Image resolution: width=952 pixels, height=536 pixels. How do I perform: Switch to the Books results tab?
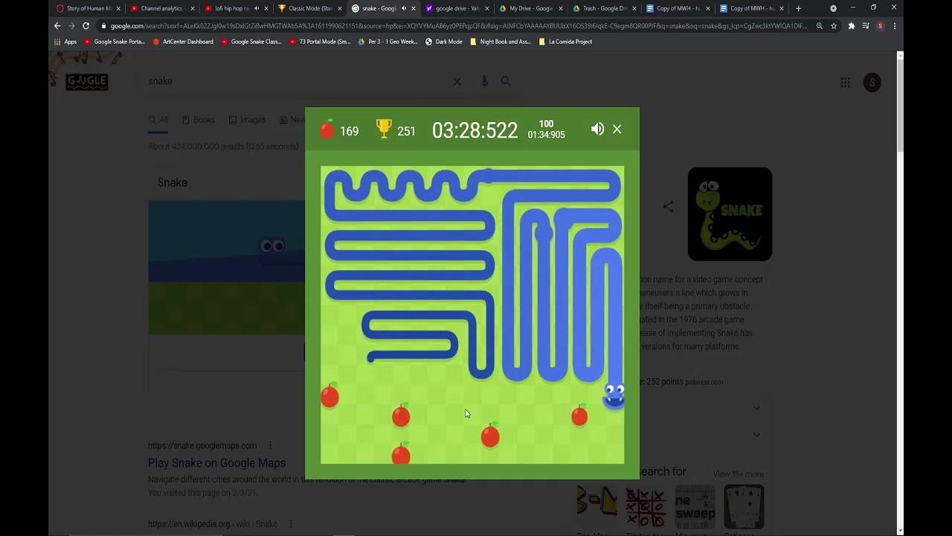tap(199, 120)
